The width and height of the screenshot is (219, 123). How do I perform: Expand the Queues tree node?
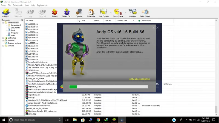click(x=3, y=46)
